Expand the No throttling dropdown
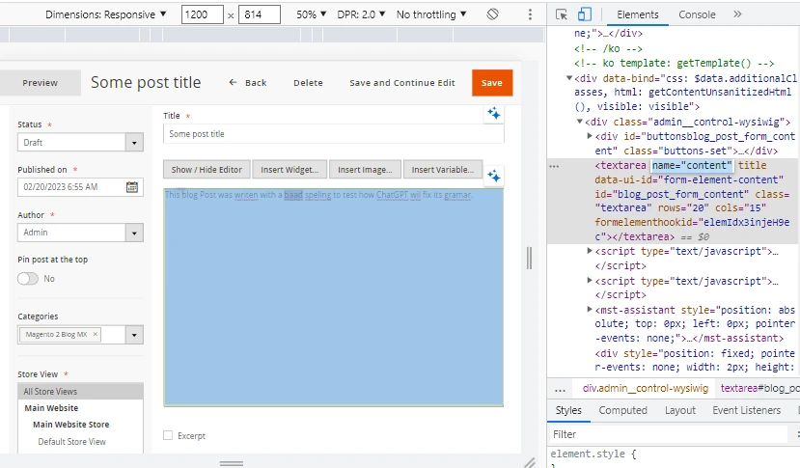Image resolution: width=800 pixels, height=468 pixels. click(x=431, y=14)
